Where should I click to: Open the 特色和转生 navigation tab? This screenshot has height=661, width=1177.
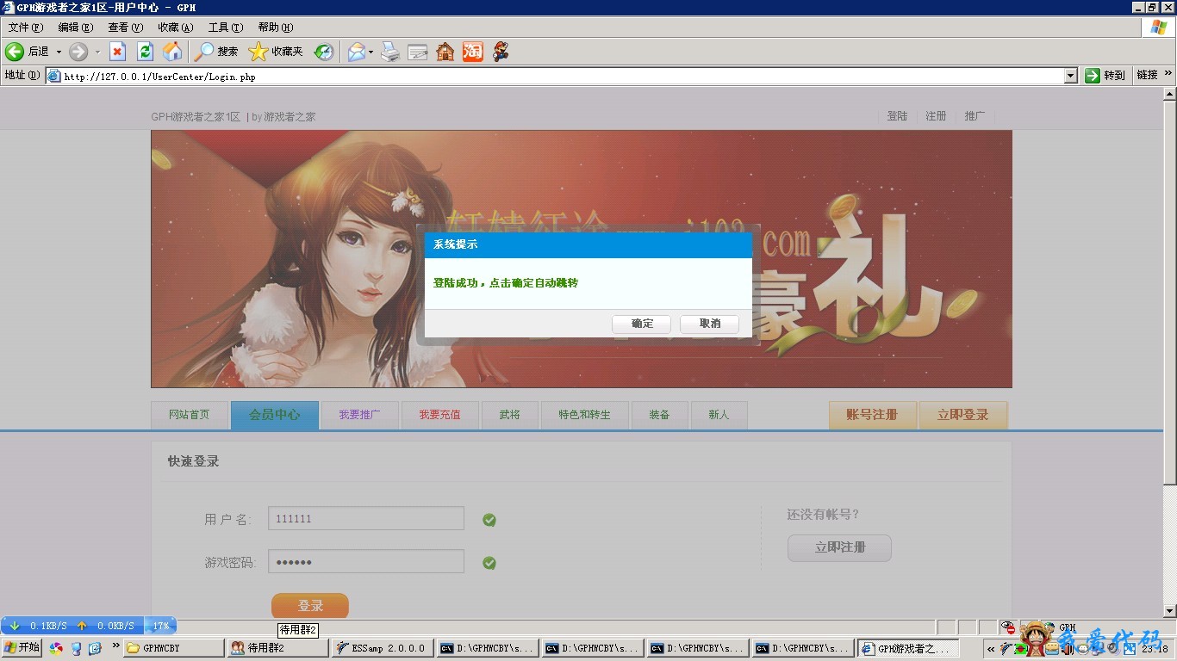[584, 415]
